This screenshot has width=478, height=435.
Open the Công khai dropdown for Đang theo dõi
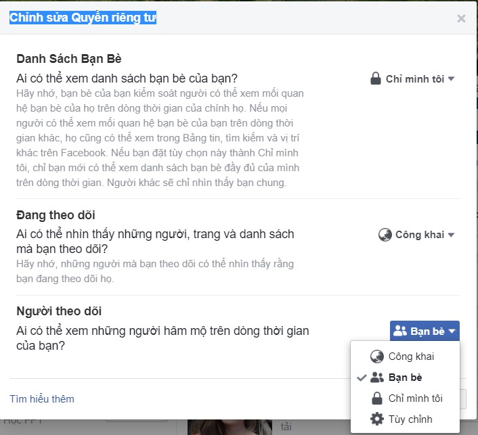(x=416, y=235)
